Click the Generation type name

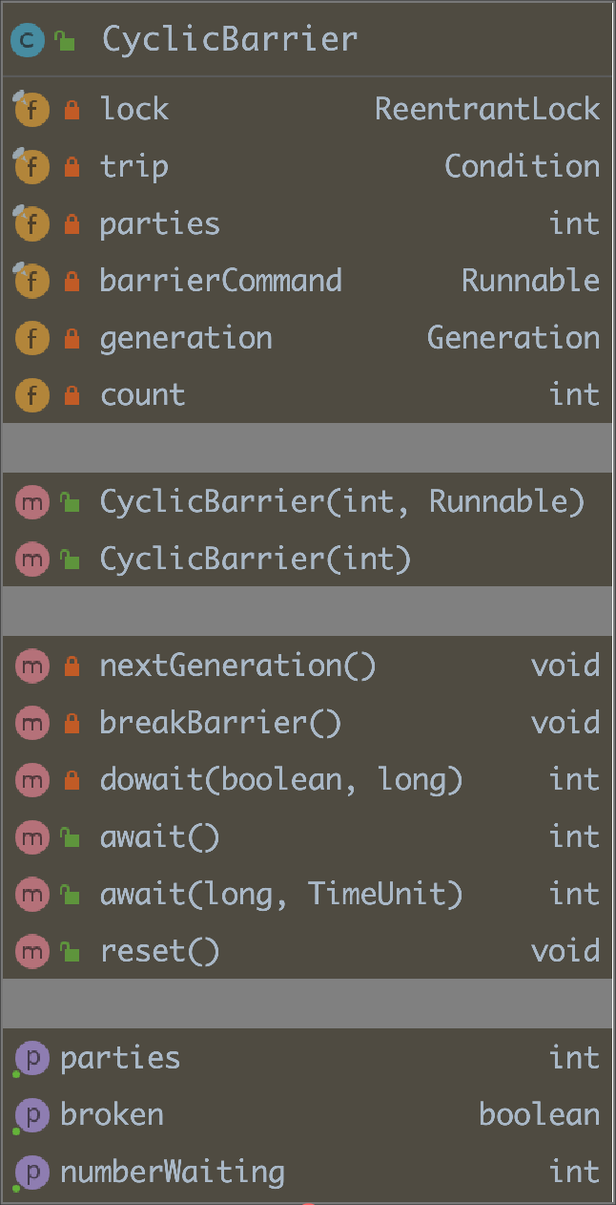(513, 338)
